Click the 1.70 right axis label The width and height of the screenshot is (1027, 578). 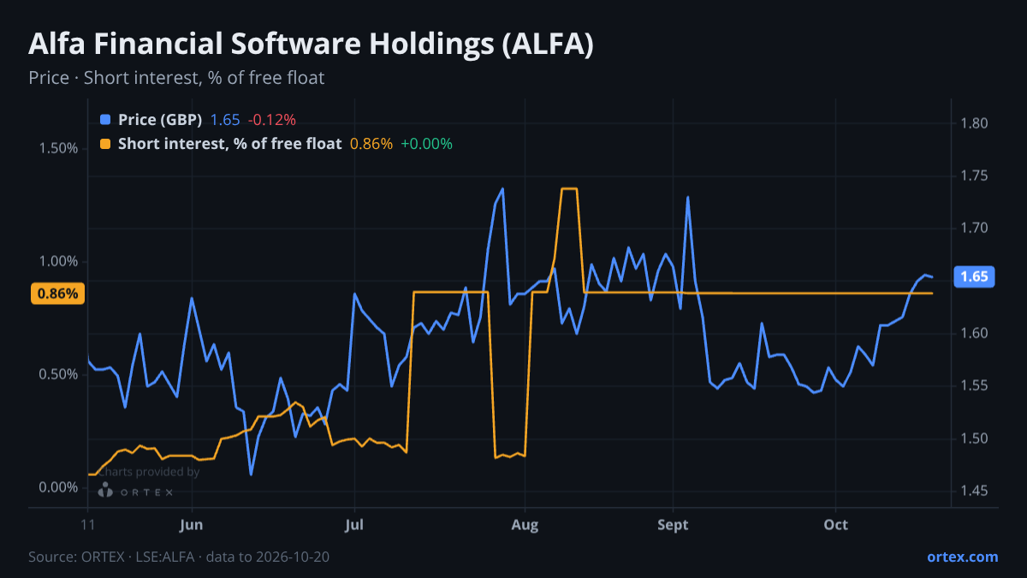974,228
